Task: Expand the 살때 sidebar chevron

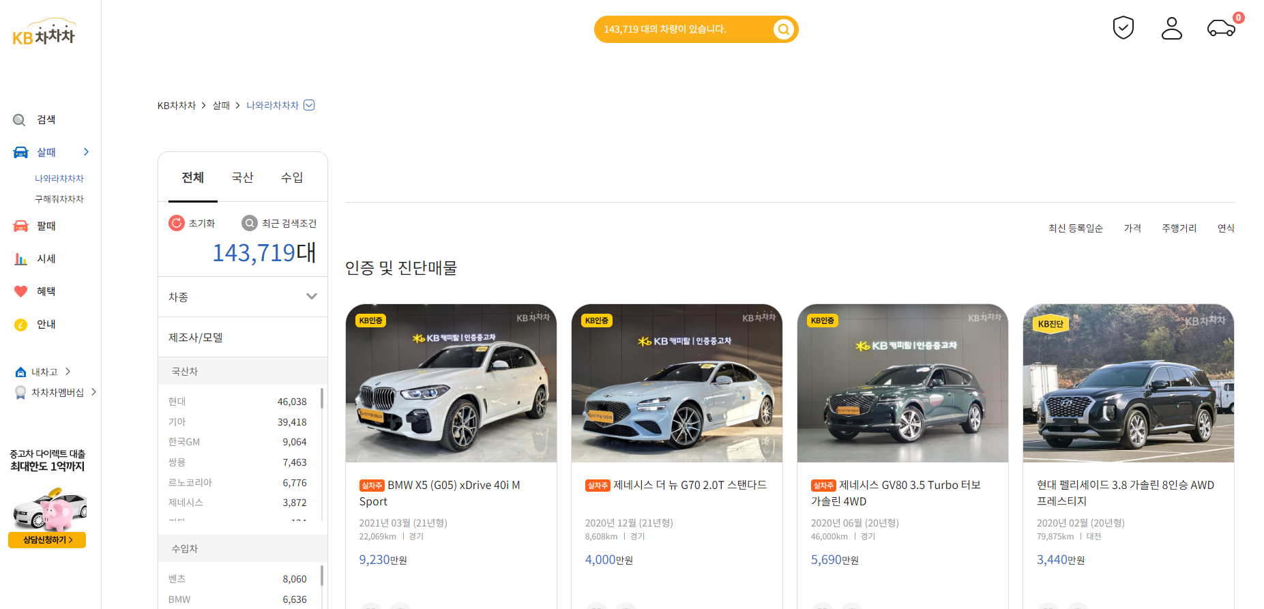Action: [x=86, y=152]
